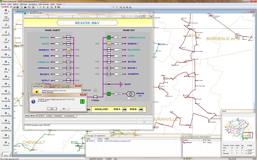Click the zoom in magnifier icon

[x=121, y=7]
